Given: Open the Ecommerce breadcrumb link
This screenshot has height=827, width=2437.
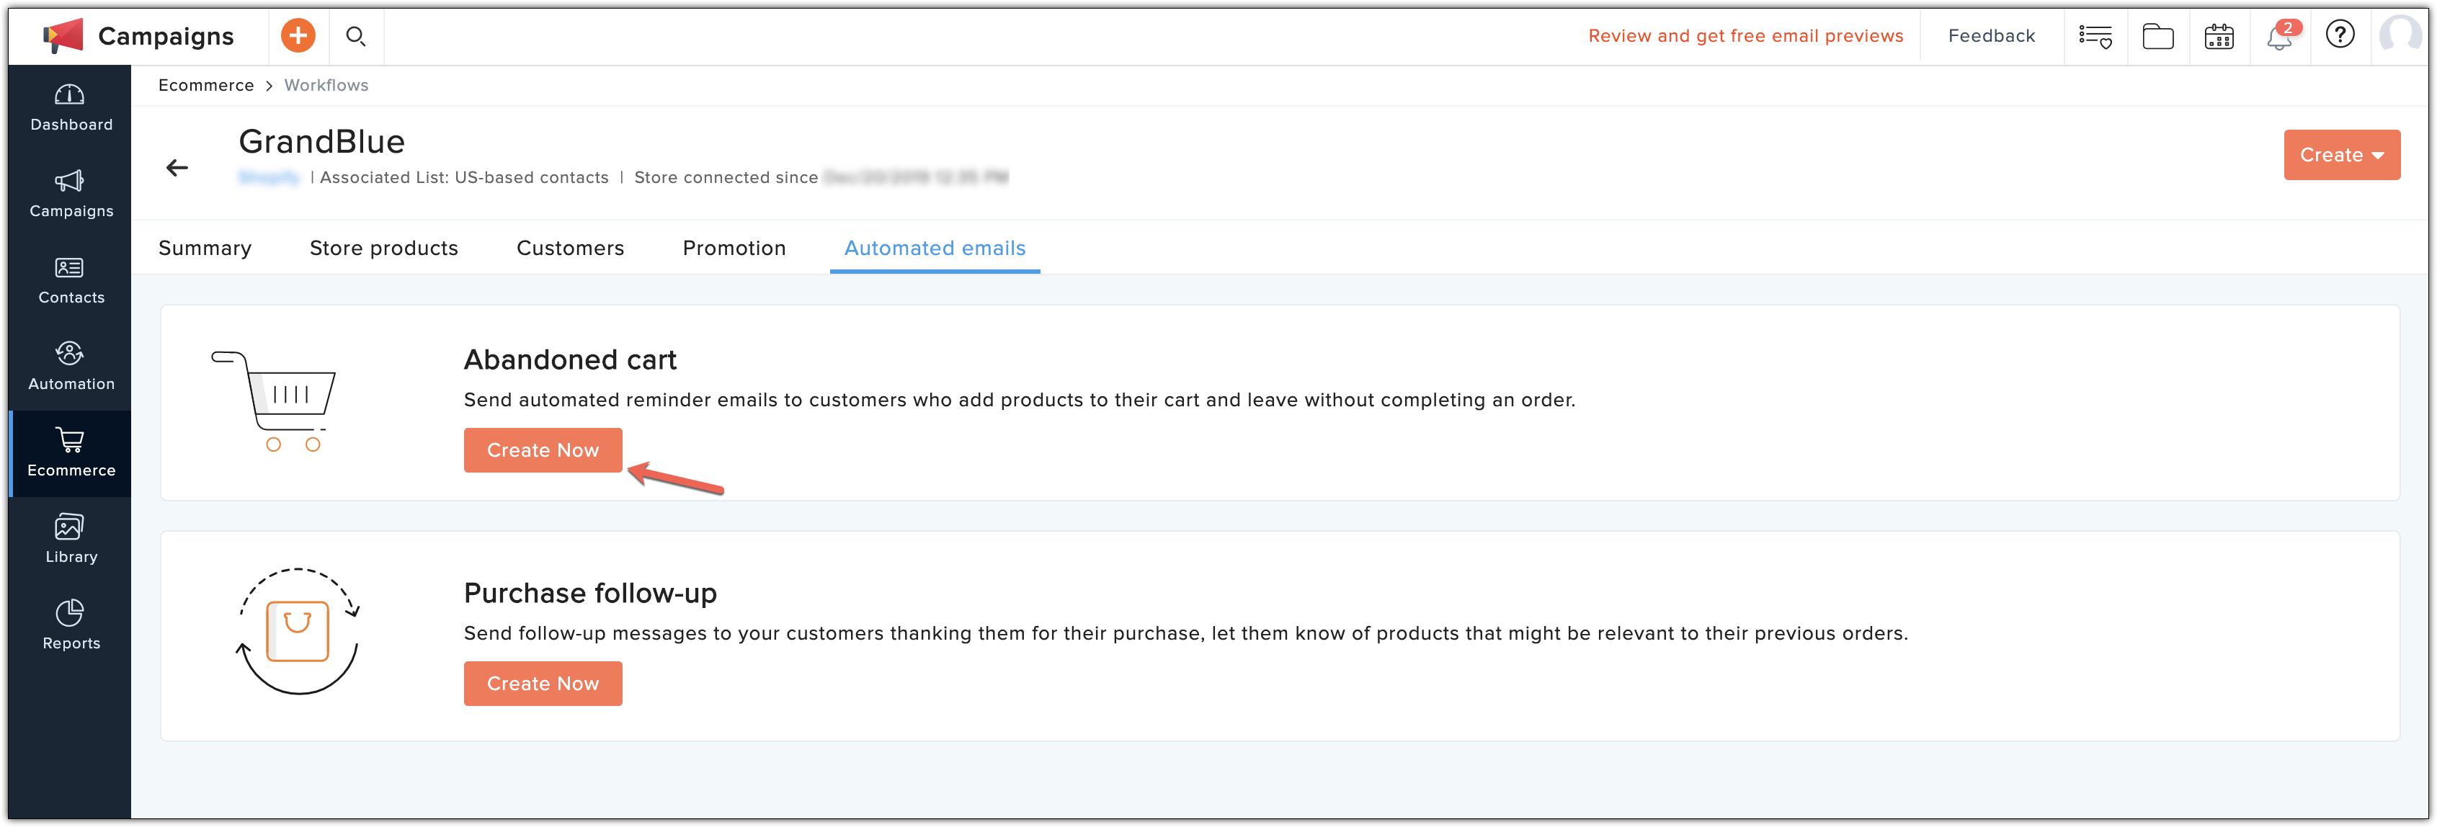Looking at the screenshot, I should tap(205, 86).
